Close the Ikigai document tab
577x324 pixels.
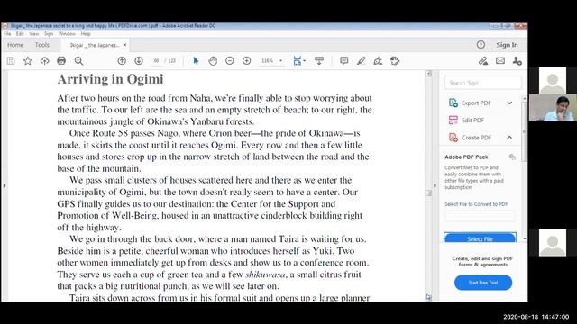pyautogui.click(x=124, y=45)
